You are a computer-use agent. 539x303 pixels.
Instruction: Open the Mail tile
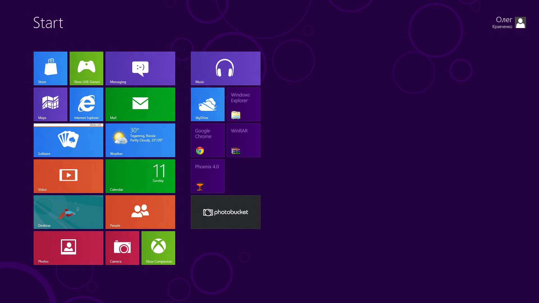(140, 104)
